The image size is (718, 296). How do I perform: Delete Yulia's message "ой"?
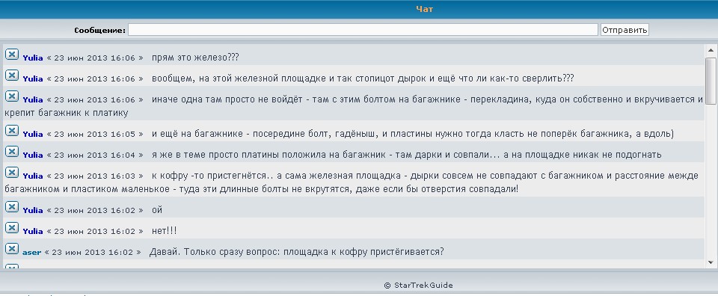(12, 207)
